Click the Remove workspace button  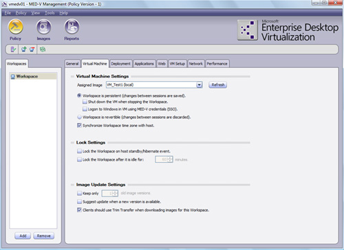coord(43,236)
